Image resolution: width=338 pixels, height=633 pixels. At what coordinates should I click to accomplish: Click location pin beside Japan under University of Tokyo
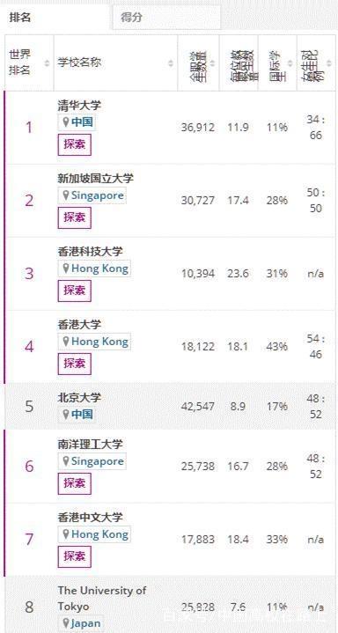click(x=65, y=623)
